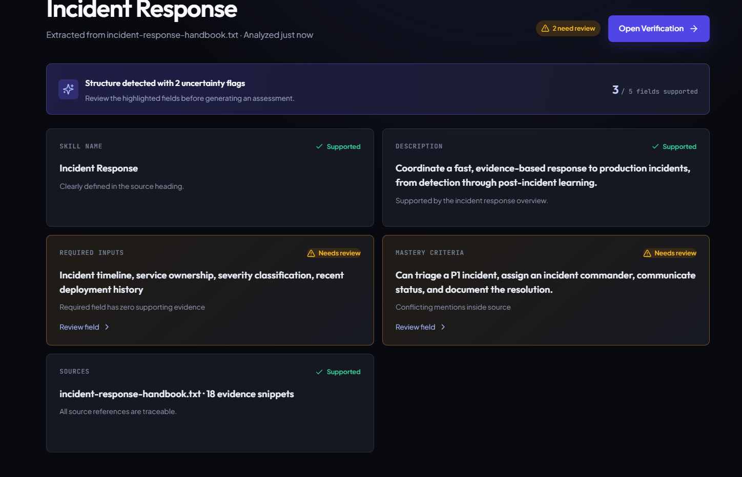
Task: Click the warning icon on the Required Inputs card
Action: coord(311,253)
